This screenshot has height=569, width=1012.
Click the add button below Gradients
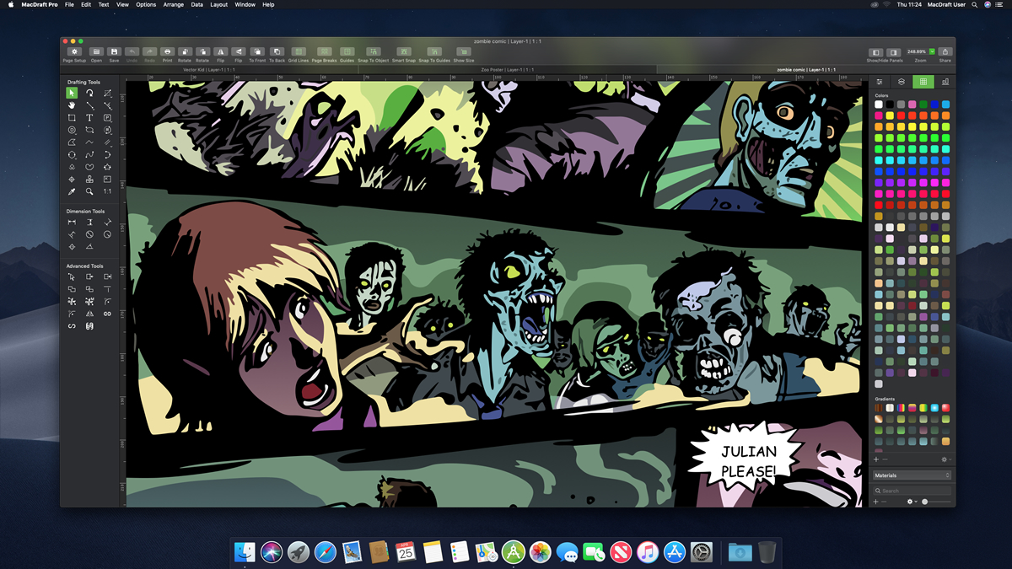tap(877, 459)
